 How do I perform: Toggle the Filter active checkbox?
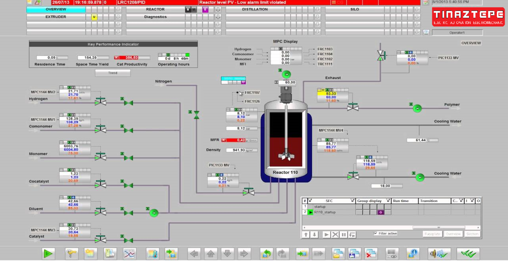click(x=376, y=233)
